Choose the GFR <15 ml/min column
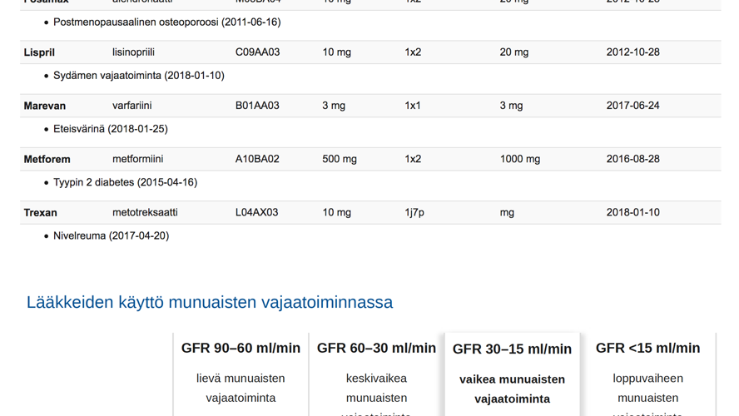The image size is (739, 416). [647, 349]
